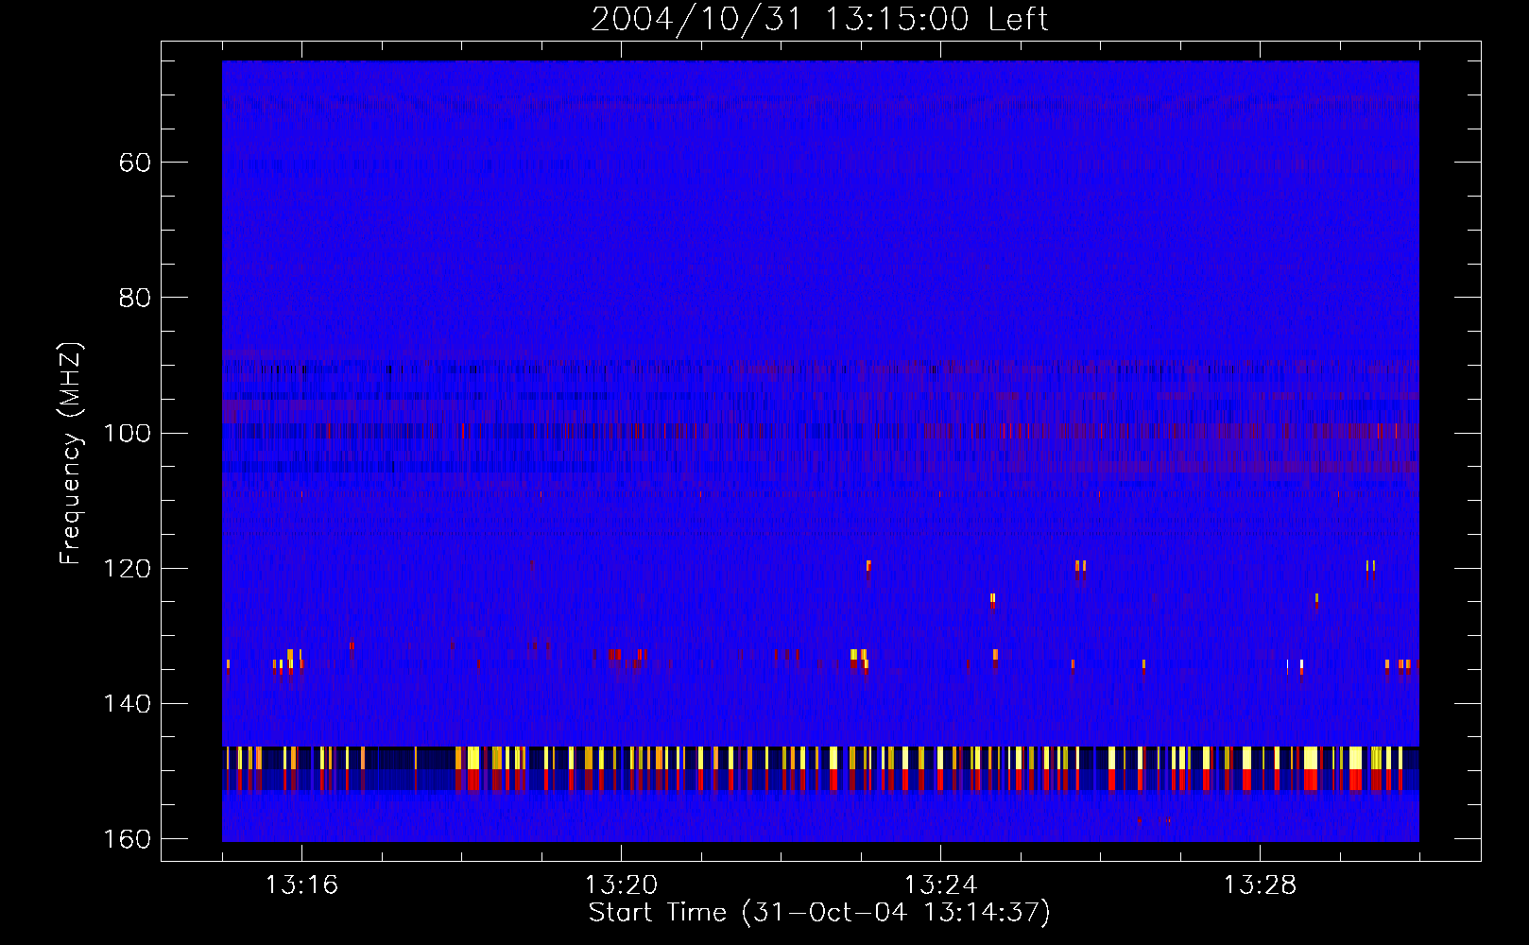1529x945 pixels.
Task: Click the "Frequency (MHZ)" axis label
Action: [71, 454]
